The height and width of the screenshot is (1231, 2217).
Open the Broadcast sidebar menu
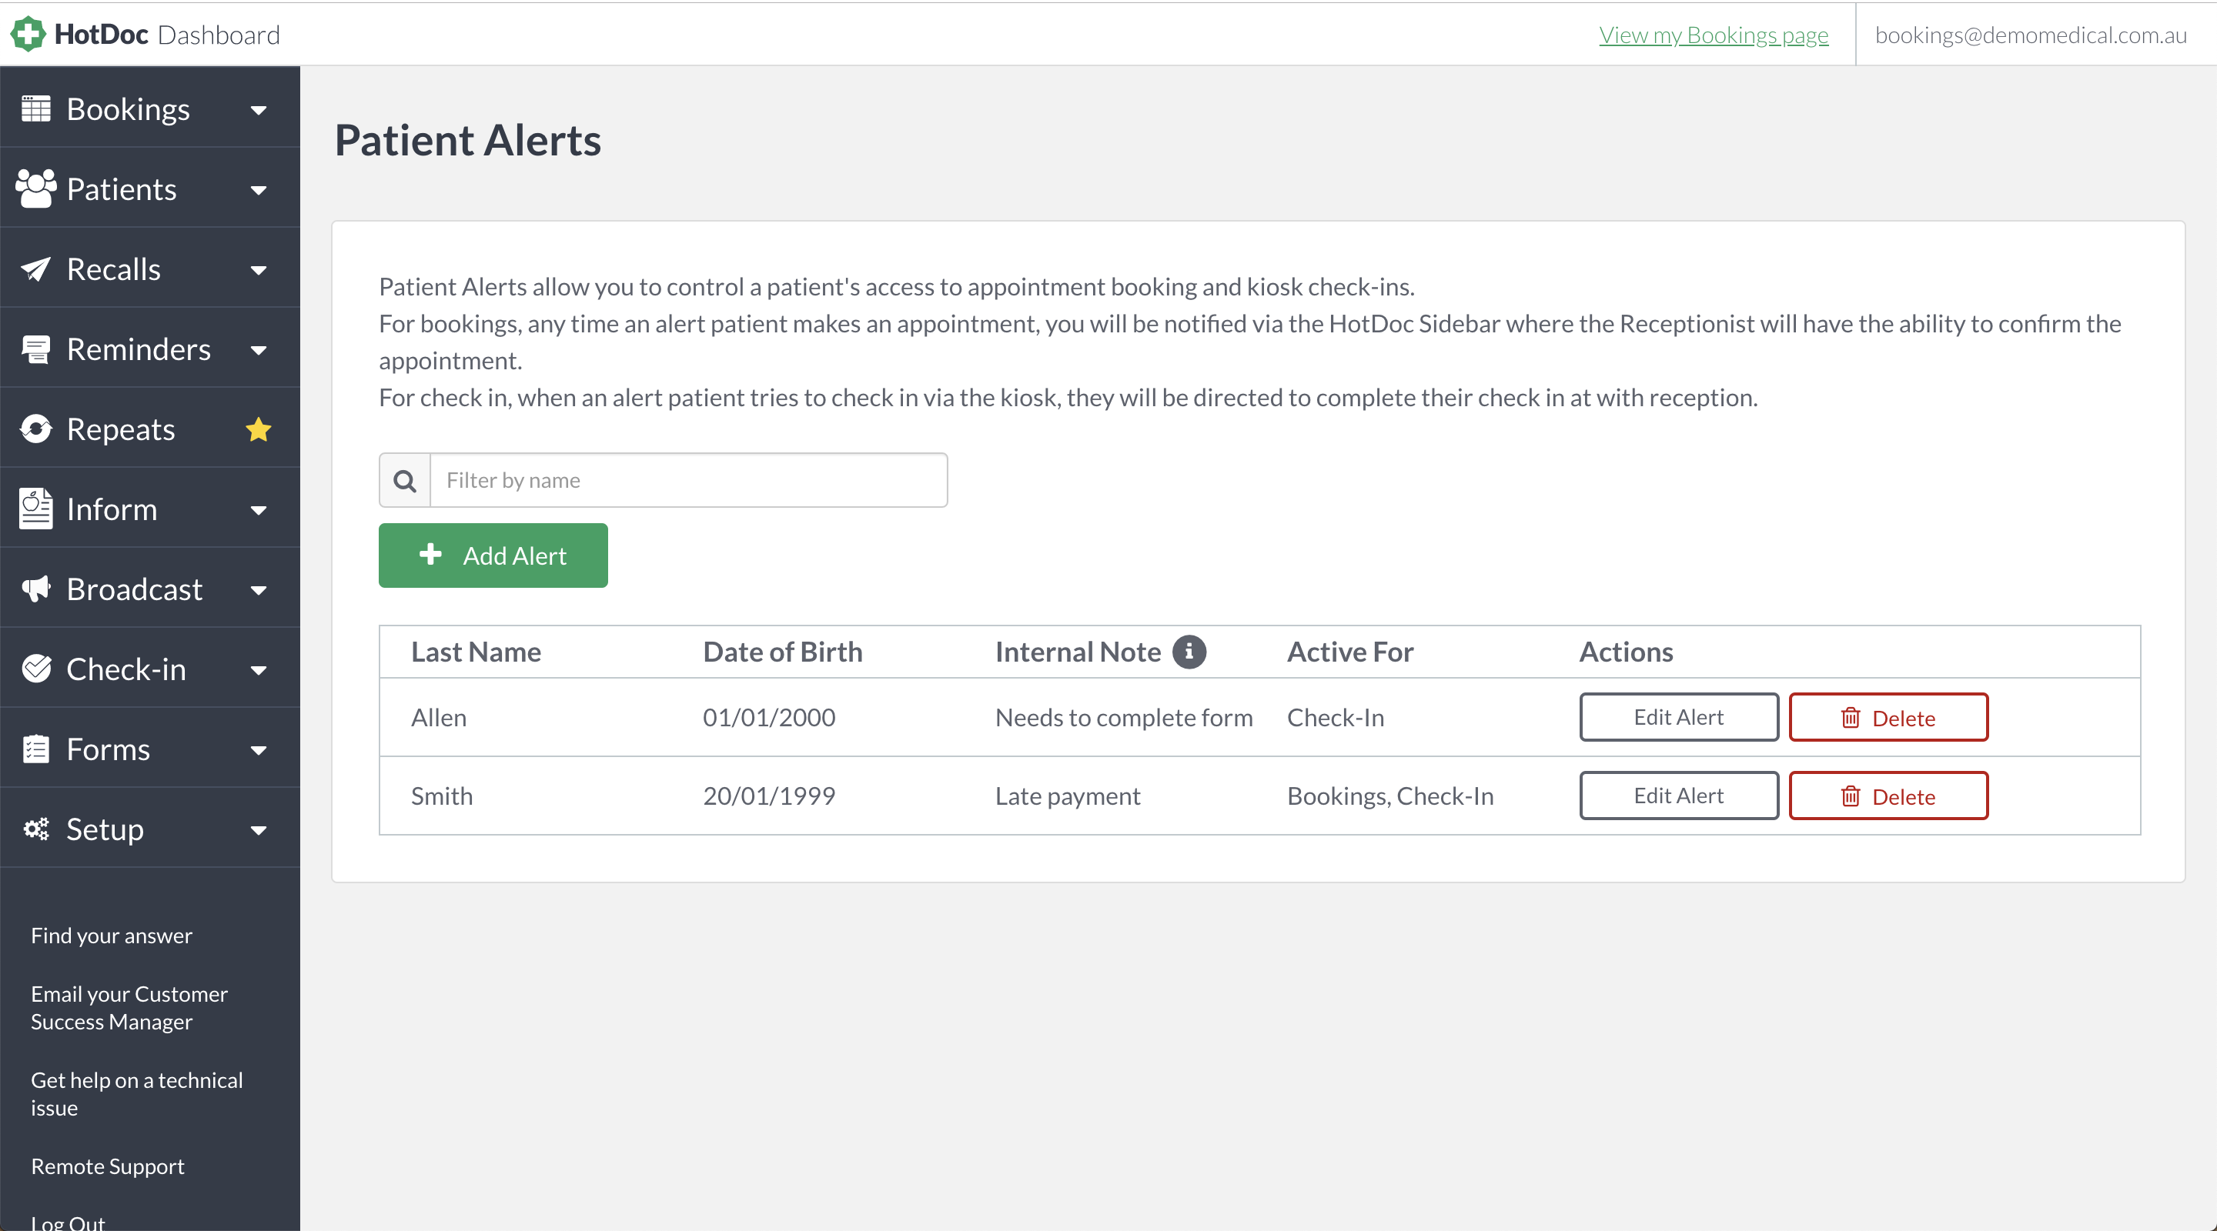click(x=150, y=589)
